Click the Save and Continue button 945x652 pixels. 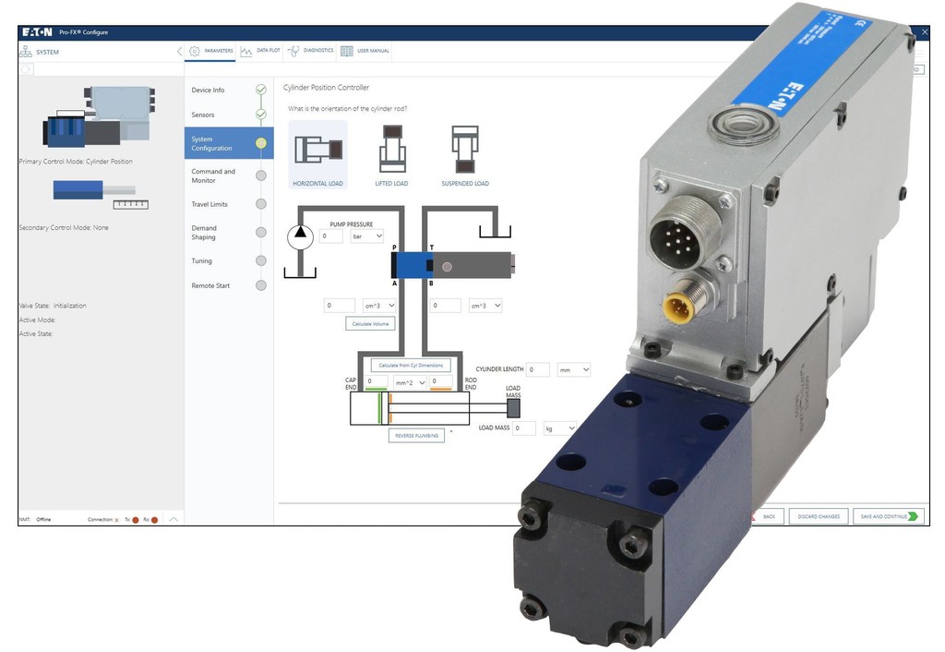click(x=887, y=516)
